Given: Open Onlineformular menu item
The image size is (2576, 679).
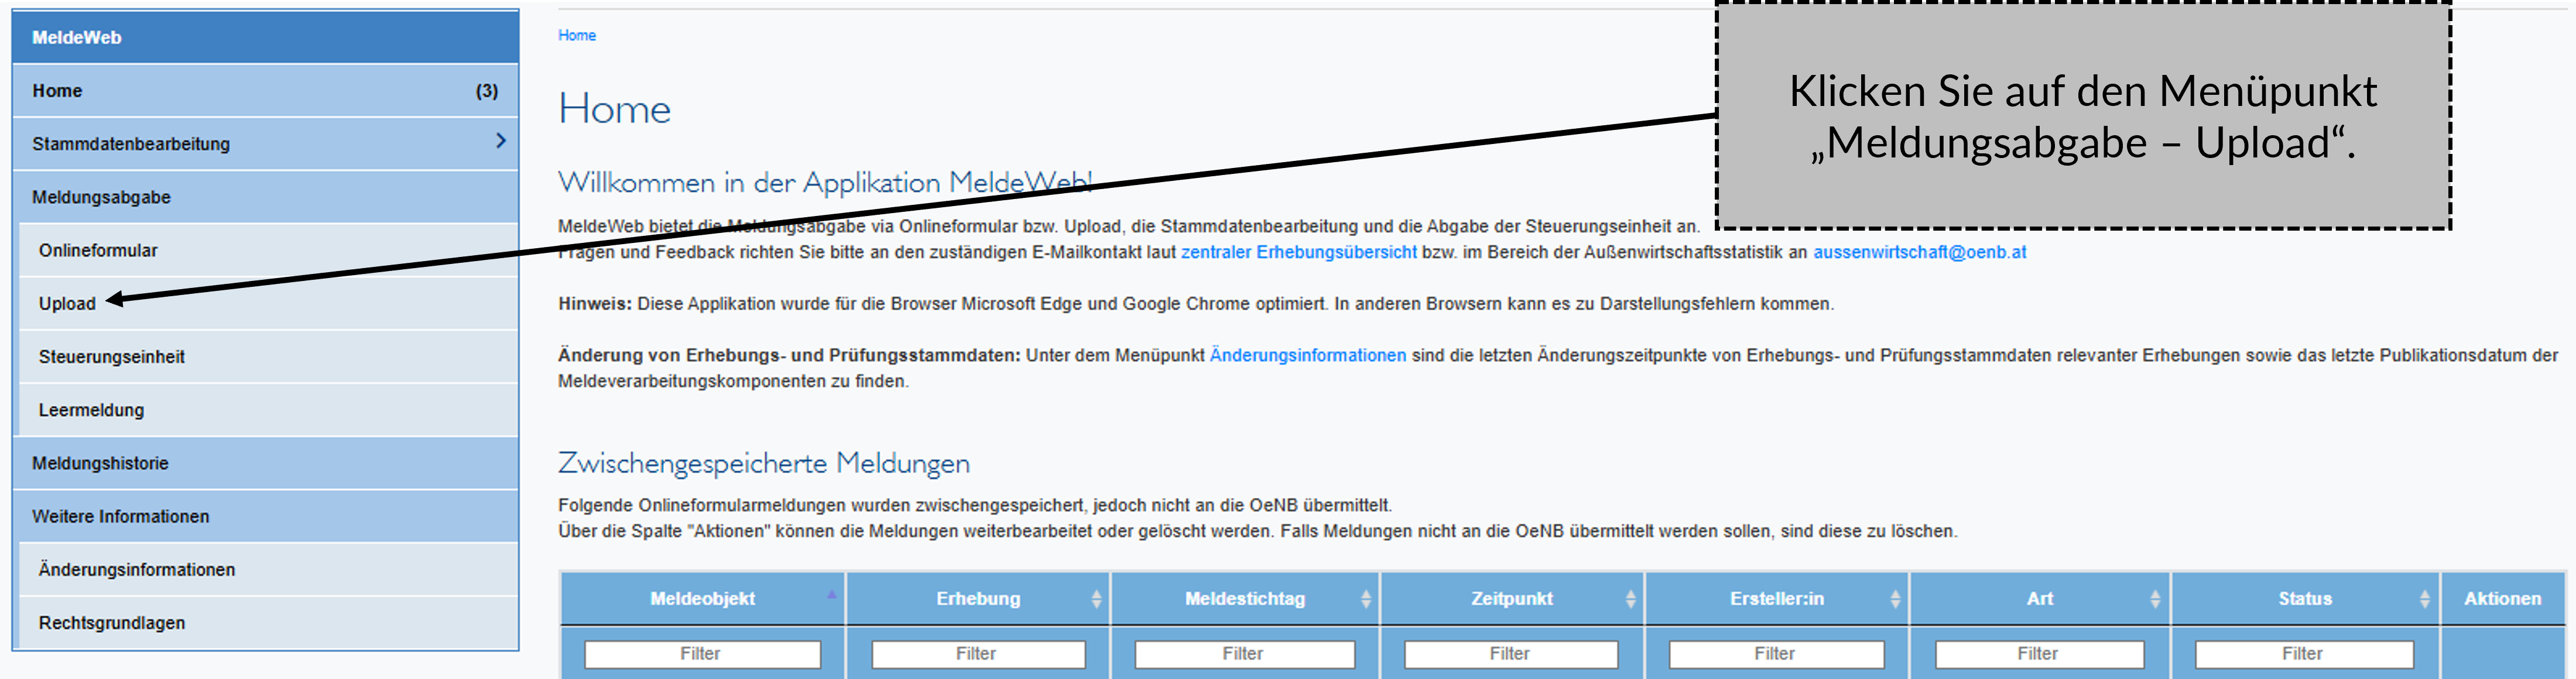Looking at the screenshot, I should pos(98,250).
